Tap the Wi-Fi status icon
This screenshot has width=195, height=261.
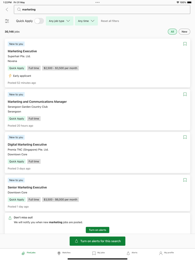(178, 2)
